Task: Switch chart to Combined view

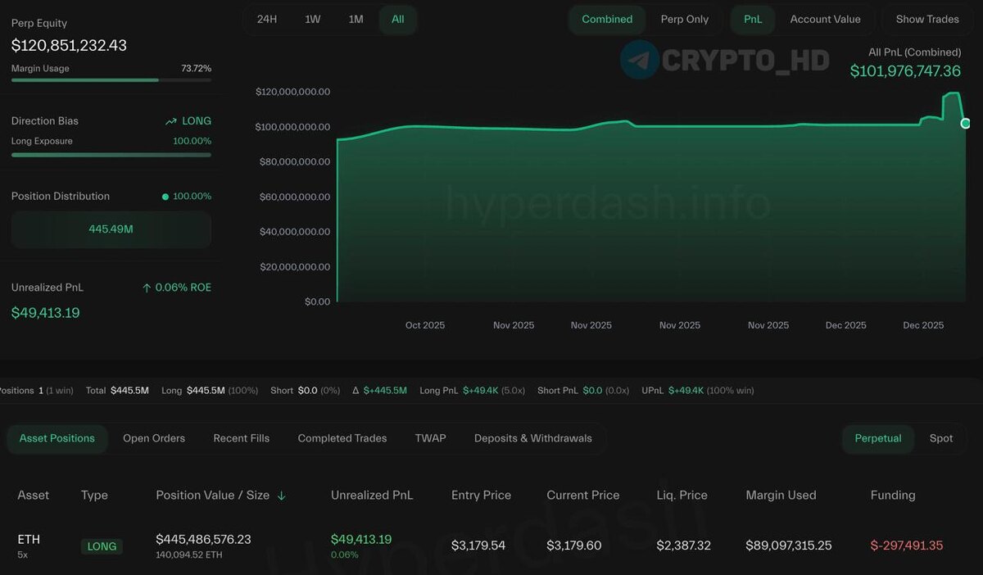Action: (607, 19)
